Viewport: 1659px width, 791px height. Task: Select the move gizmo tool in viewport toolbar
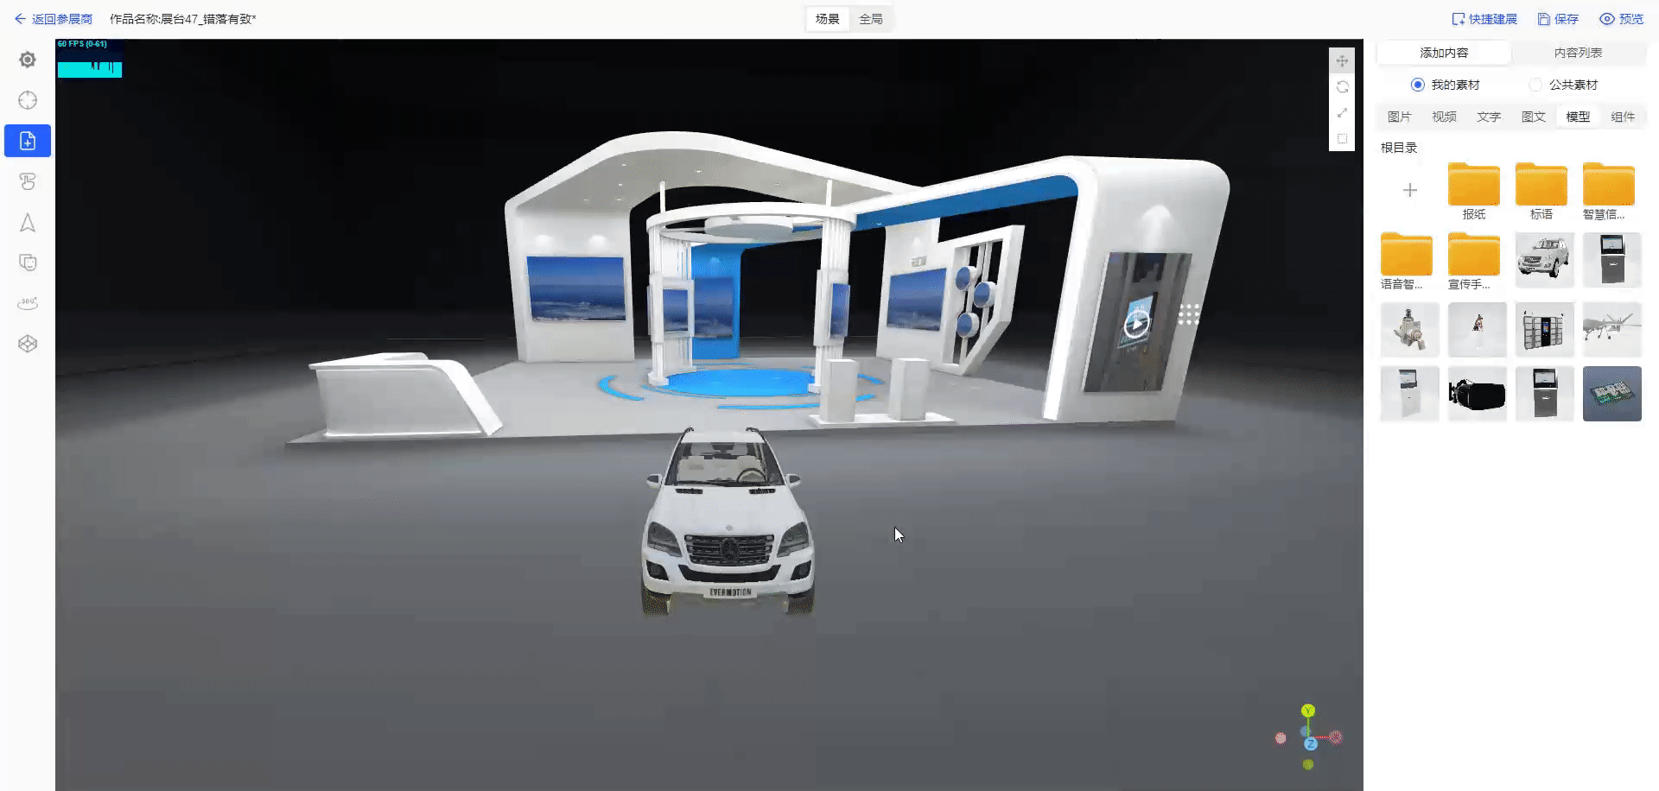(1342, 61)
